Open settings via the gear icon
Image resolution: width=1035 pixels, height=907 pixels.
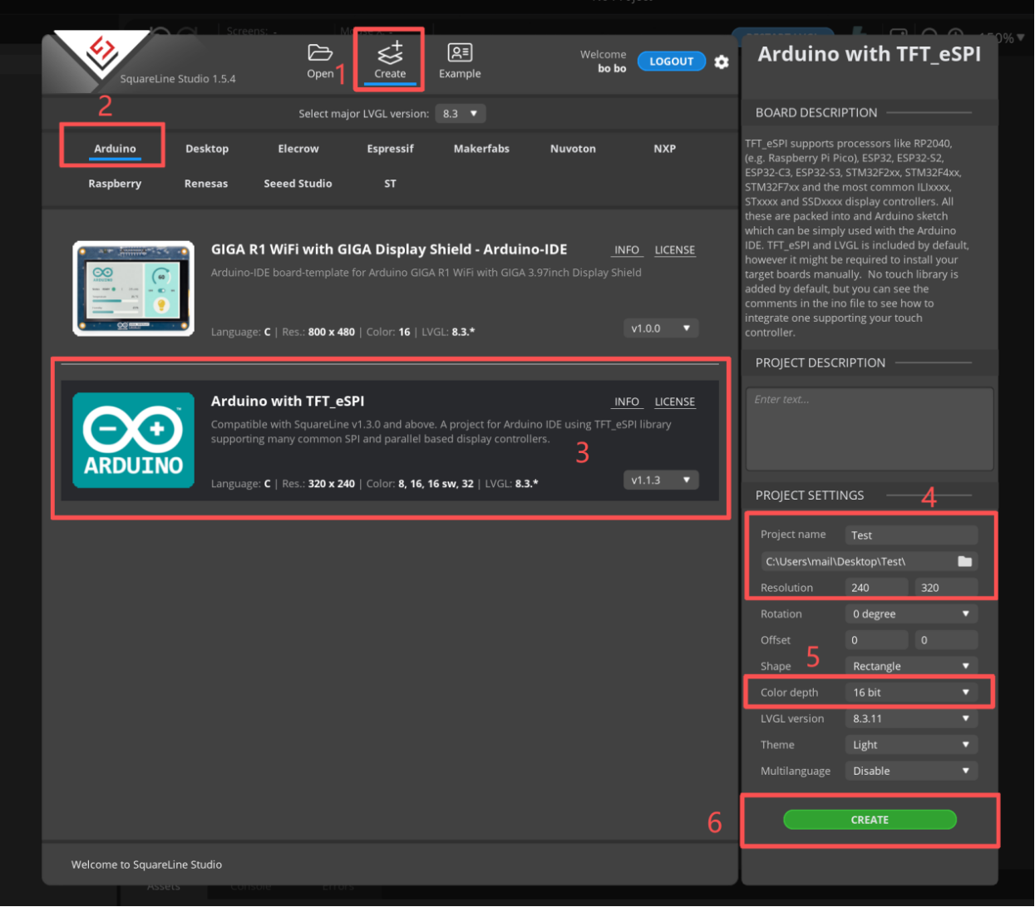click(722, 62)
